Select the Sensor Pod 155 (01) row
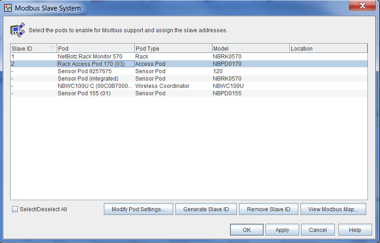Screen dimensions: 380x243 (189, 93)
